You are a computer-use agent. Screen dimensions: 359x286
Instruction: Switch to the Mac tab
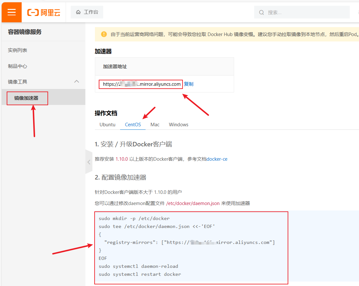[155, 125]
